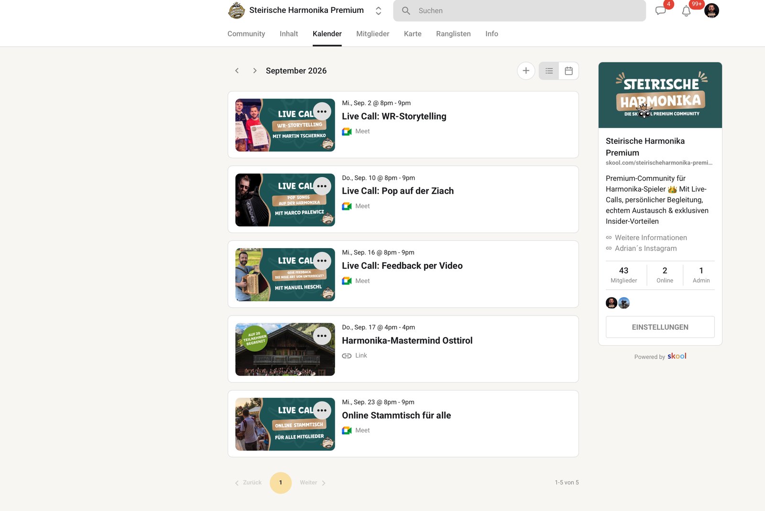Open Live Call: Feedback per Video title

coord(402,266)
